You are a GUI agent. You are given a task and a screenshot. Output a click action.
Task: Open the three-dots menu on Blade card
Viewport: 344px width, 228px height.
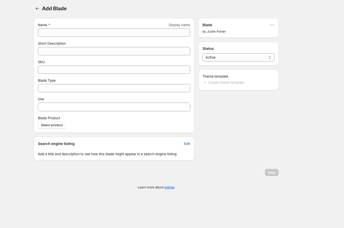point(272,25)
